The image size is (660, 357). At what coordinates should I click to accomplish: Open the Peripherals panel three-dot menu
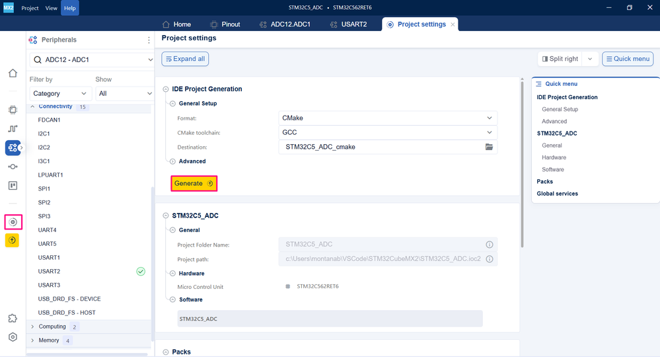pos(149,40)
